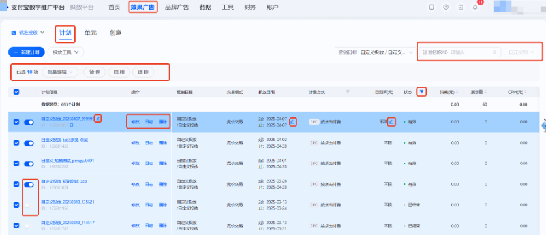Image resolution: width=546 pixels, height=235 pixels.
Task: Click the batch 启用 button
Action: (119, 72)
